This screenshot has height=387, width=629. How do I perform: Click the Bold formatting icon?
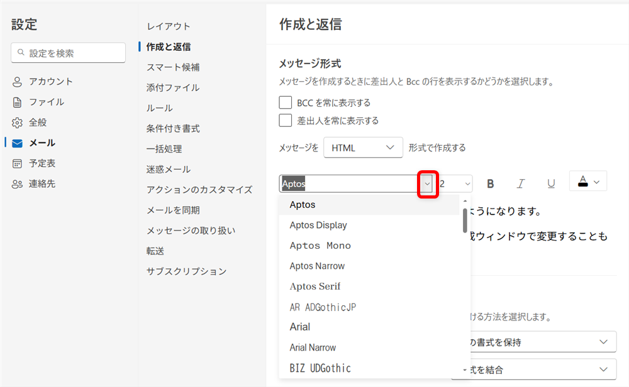click(491, 183)
